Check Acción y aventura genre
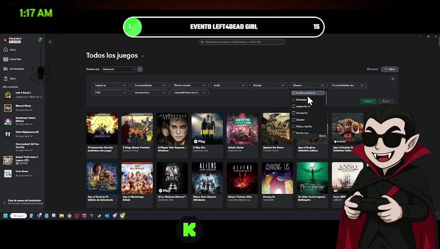The image size is (440, 249). [x=294, y=93]
